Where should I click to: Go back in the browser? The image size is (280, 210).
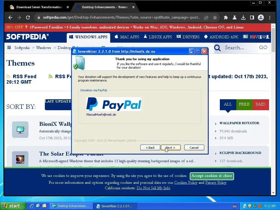[10, 17]
